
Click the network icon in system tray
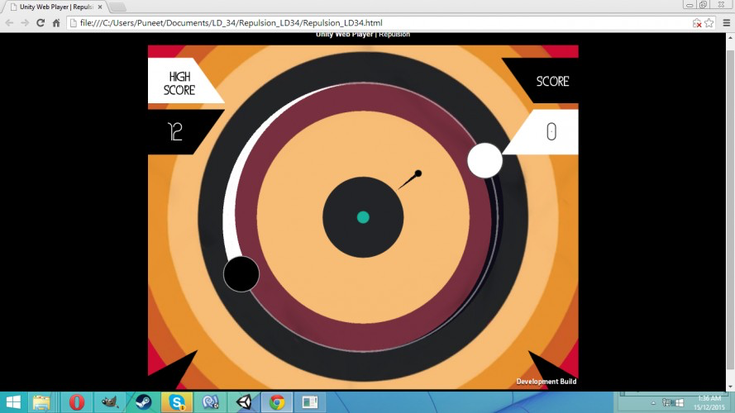point(666,403)
